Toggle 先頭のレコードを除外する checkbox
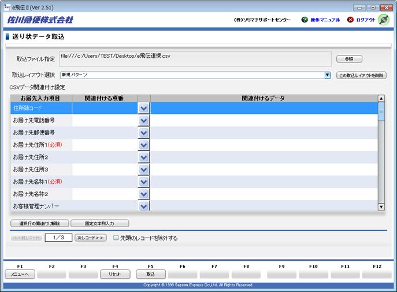The image size is (397, 292). (116, 238)
